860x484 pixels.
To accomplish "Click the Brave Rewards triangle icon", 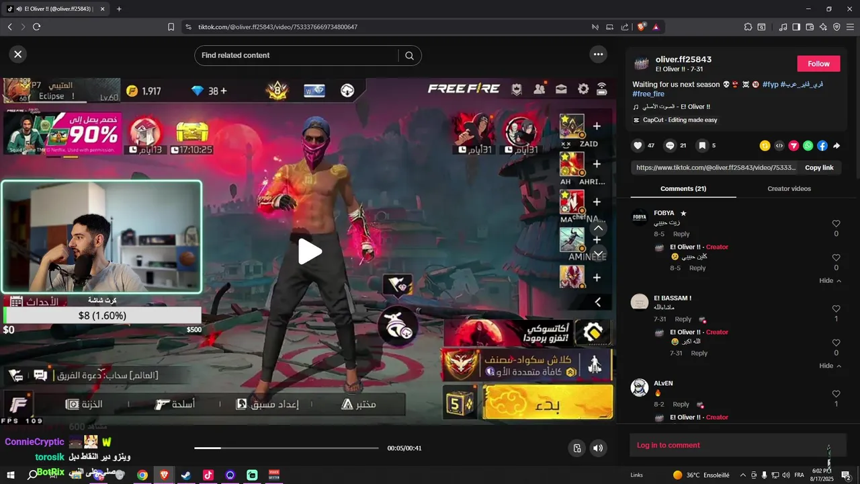I will tap(655, 27).
